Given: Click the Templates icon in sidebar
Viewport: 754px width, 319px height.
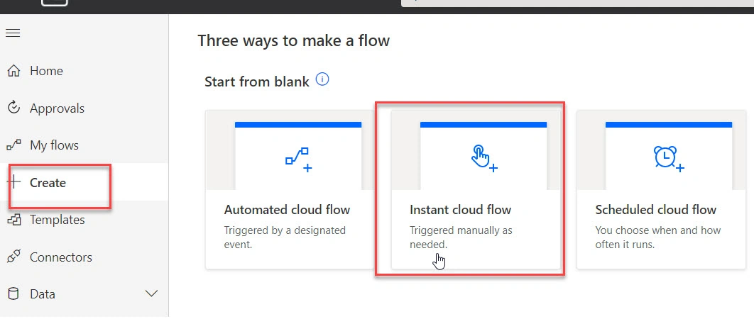Looking at the screenshot, I should point(14,220).
